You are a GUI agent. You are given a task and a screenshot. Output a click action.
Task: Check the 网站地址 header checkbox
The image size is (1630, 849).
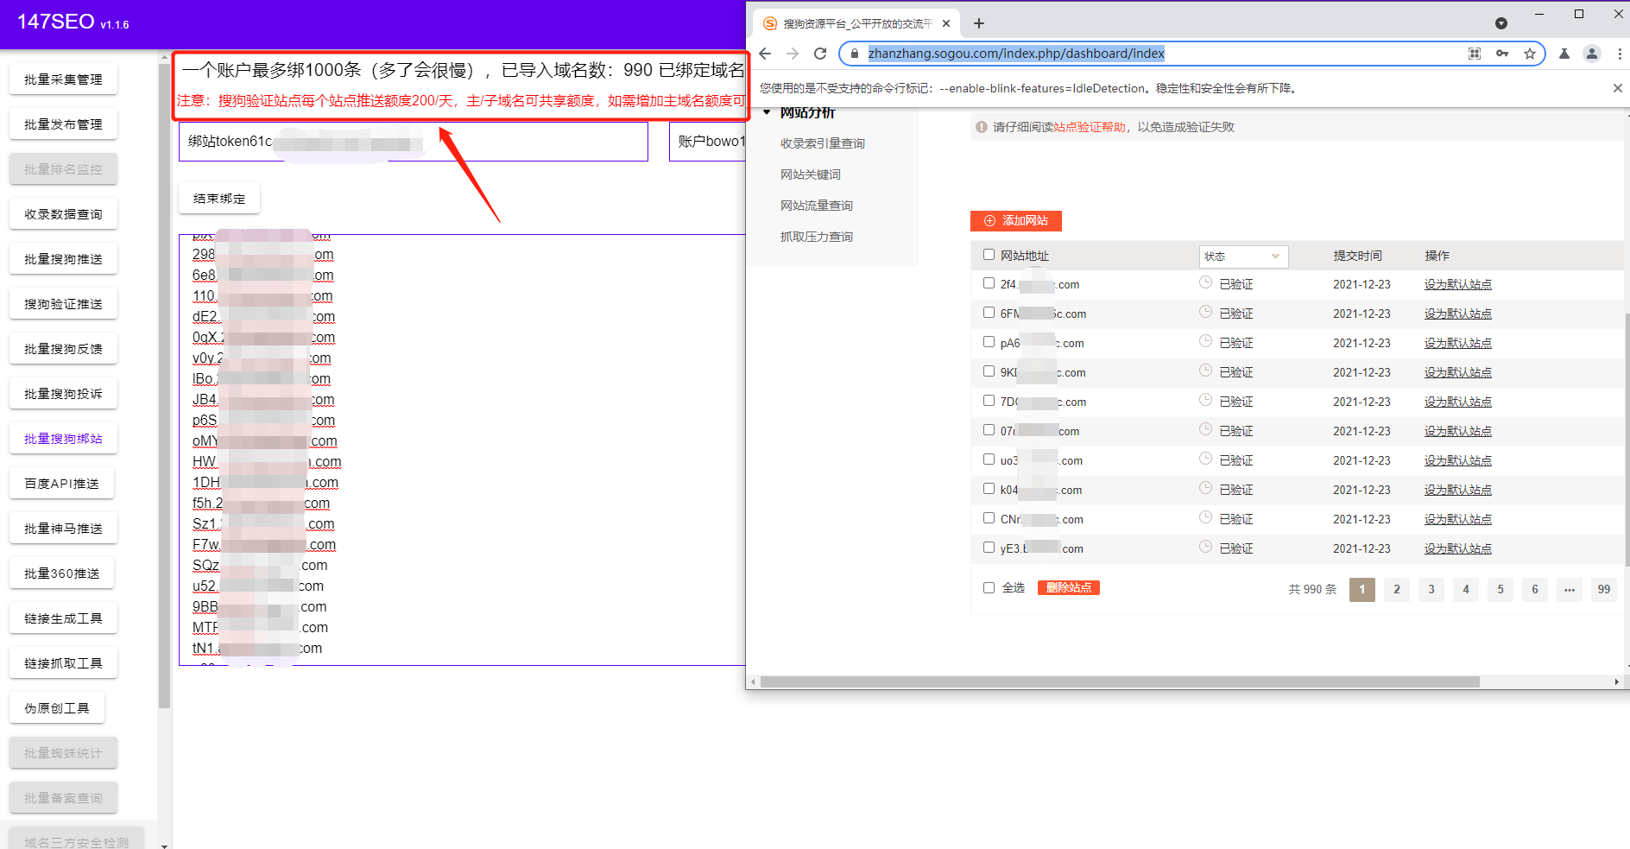[x=989, y=255]
